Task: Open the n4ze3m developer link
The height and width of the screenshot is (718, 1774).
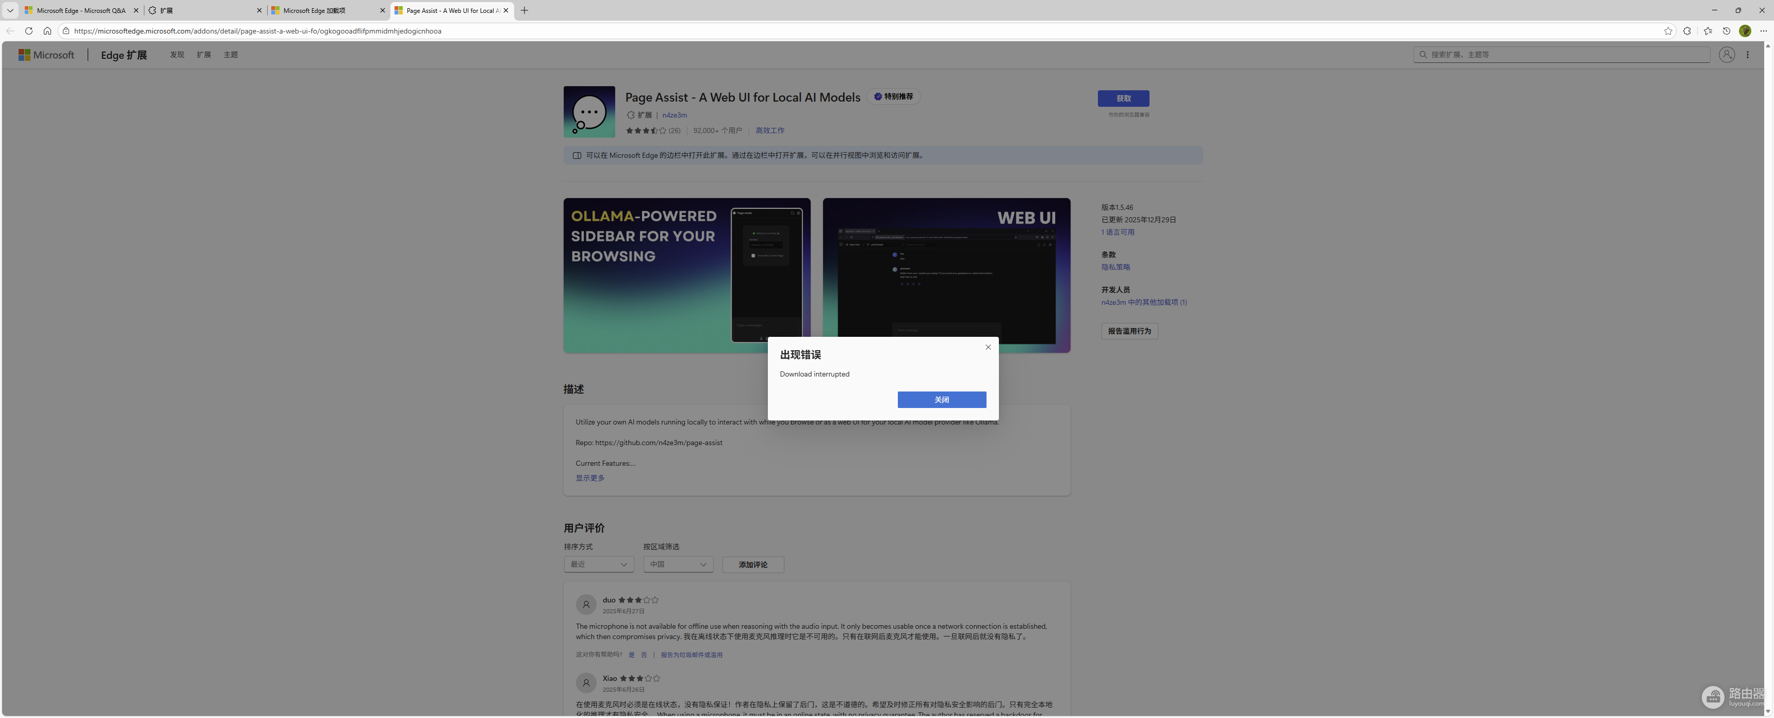Action: [x=674, y=115]
